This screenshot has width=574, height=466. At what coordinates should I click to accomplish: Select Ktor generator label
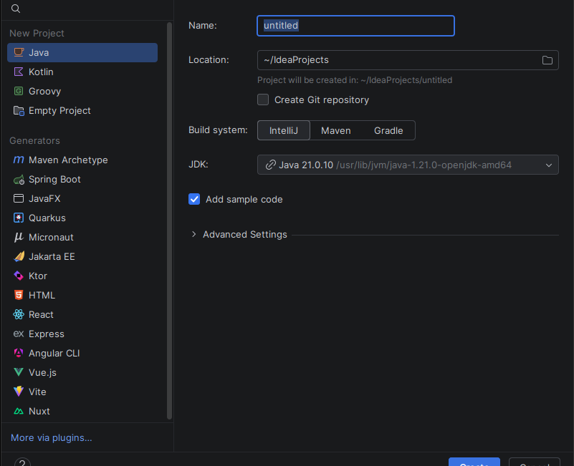tap(38, 276)
